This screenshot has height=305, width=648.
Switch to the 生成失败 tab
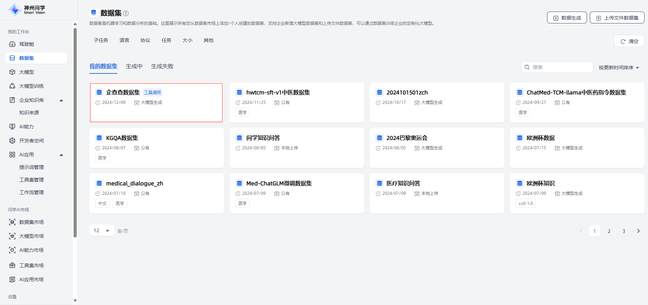pos(162,66)
